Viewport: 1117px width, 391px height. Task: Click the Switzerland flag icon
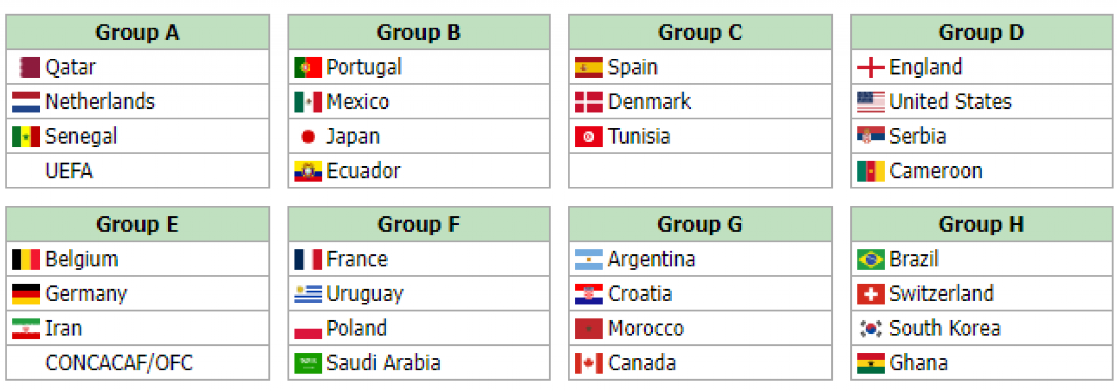tap(870, 294)
